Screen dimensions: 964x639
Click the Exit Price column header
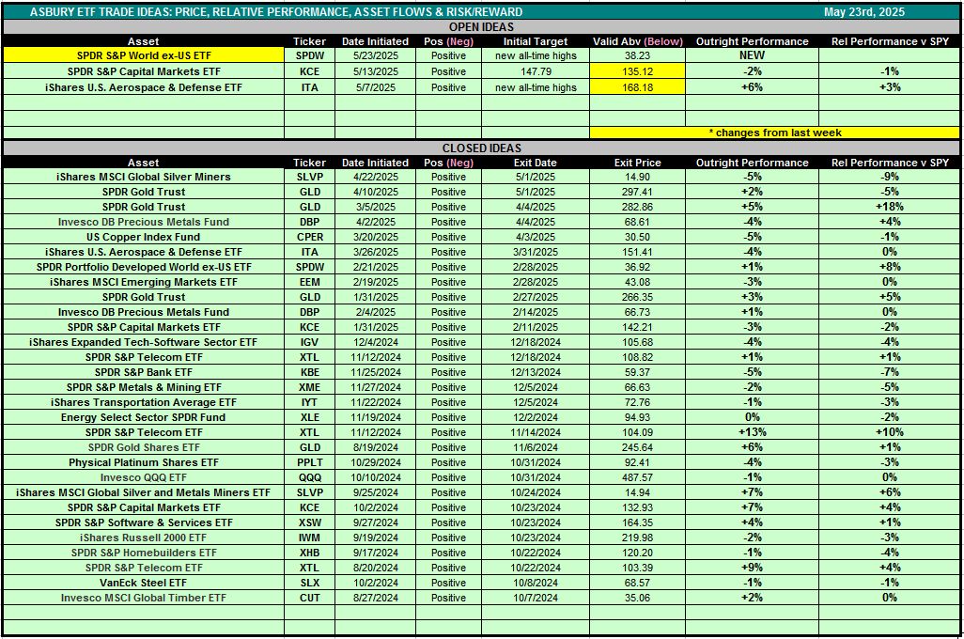[637, 163]
